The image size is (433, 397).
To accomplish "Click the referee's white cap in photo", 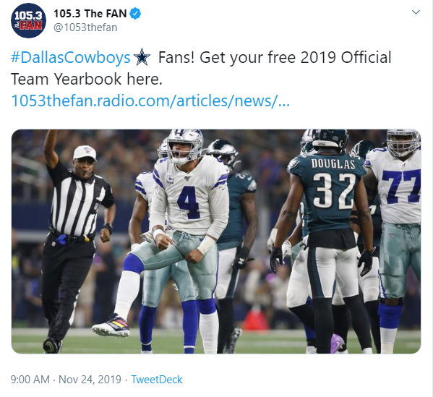I will click(x=85, y=153).
